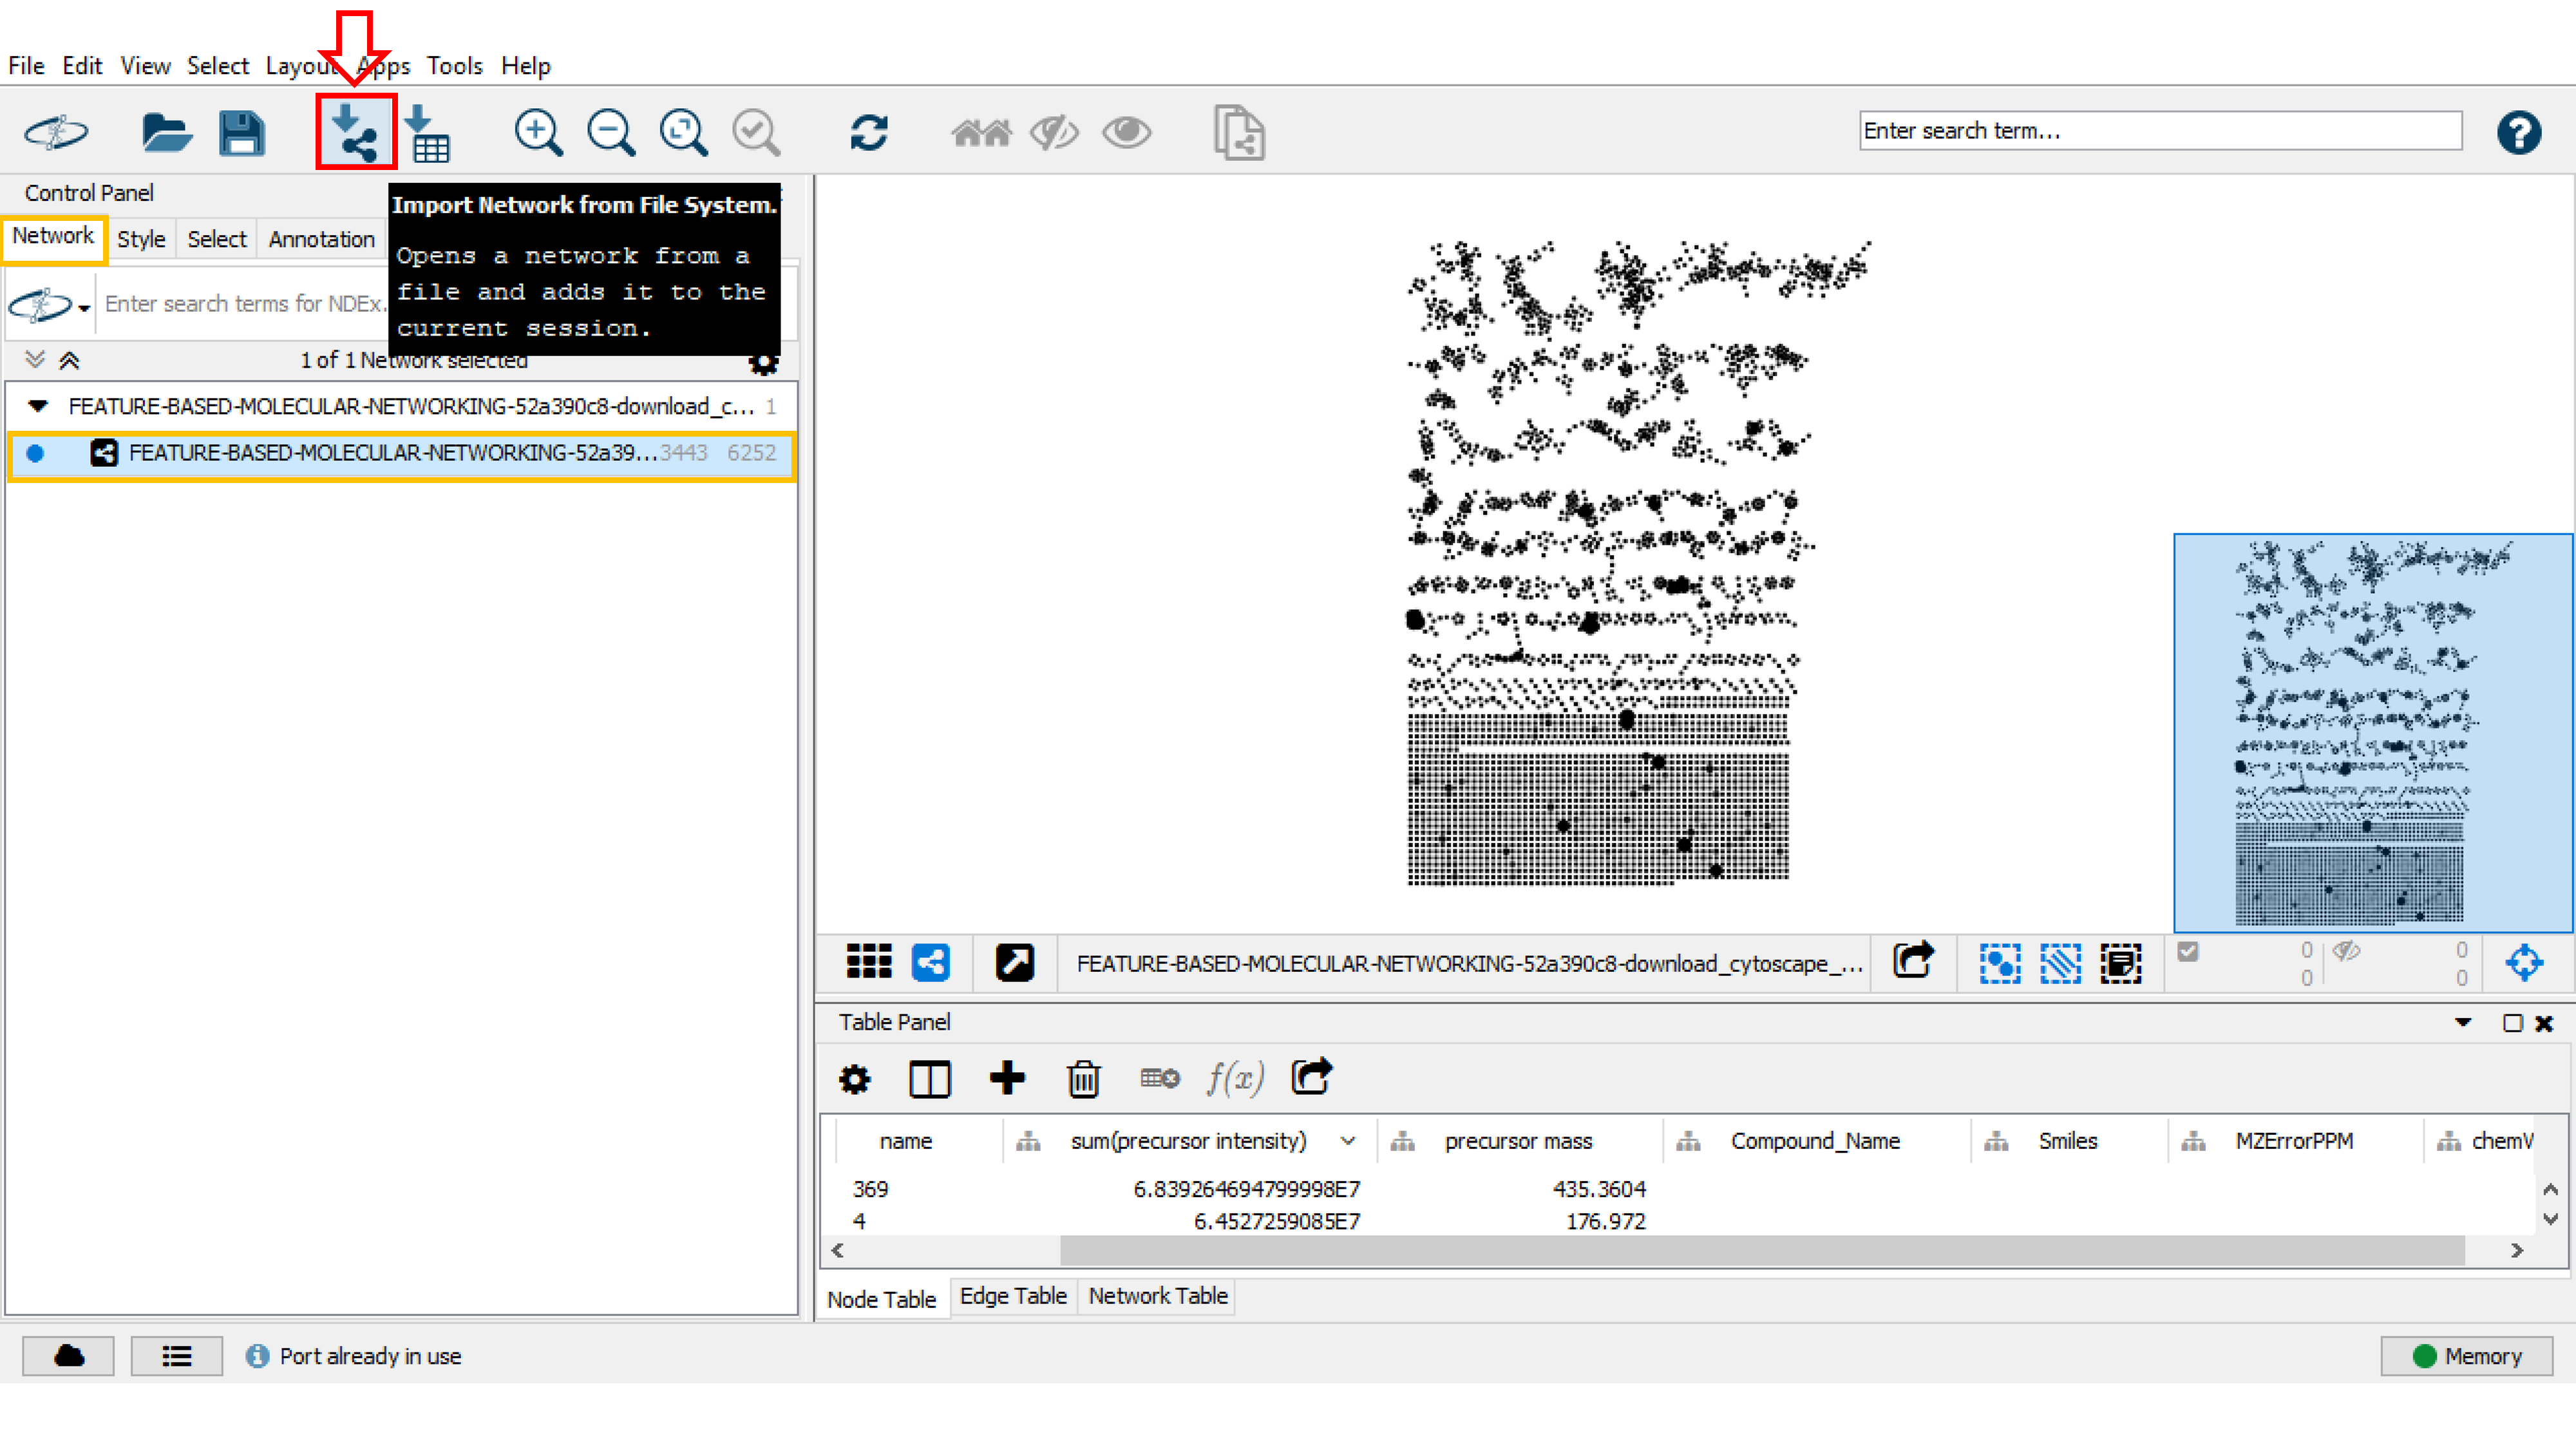This screenshot has width=2576, height=1449.
Task: Click the Enter search term field
Action: coord(2160,131)
